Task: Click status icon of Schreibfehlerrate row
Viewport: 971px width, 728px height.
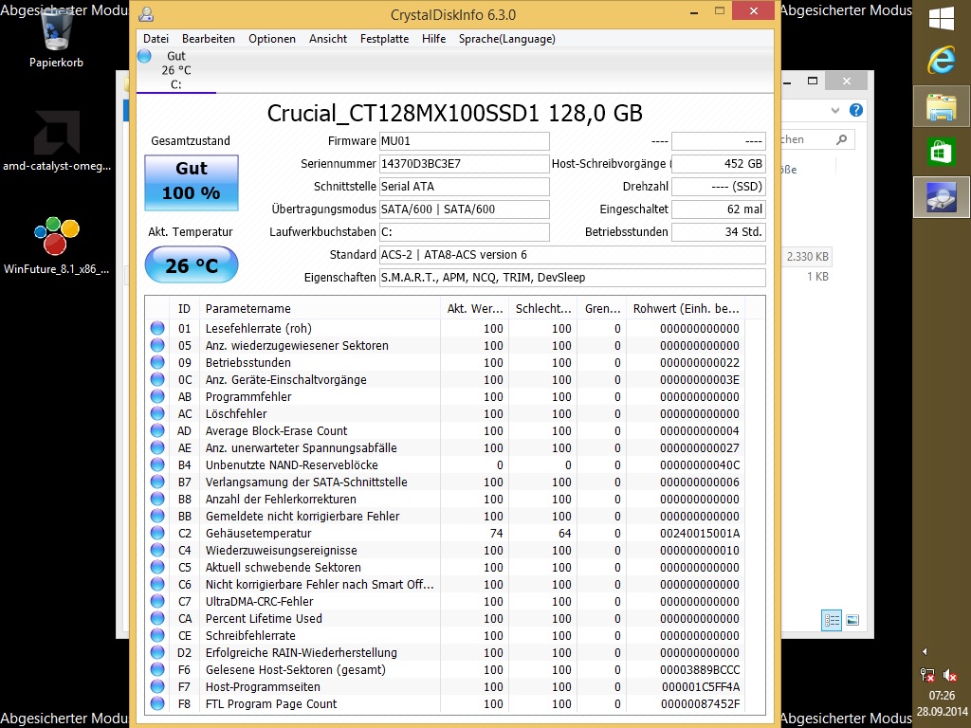Action: pos(157,636)
